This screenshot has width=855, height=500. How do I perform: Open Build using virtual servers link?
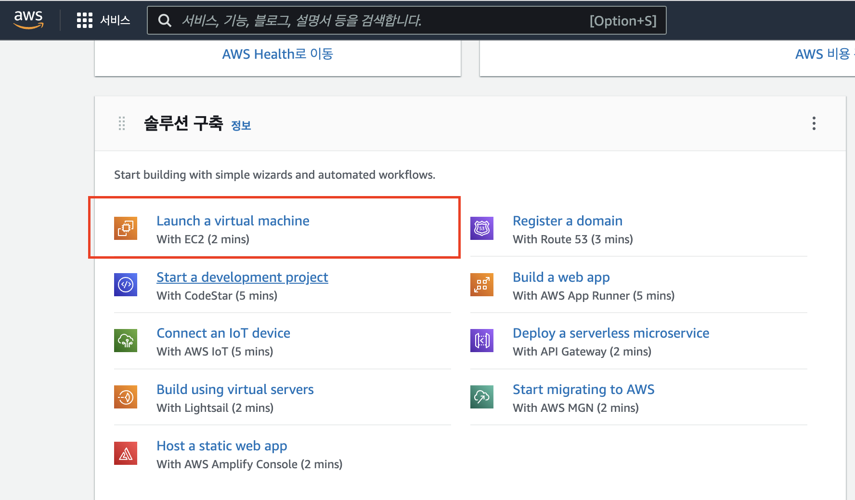(x=235, y=389)
